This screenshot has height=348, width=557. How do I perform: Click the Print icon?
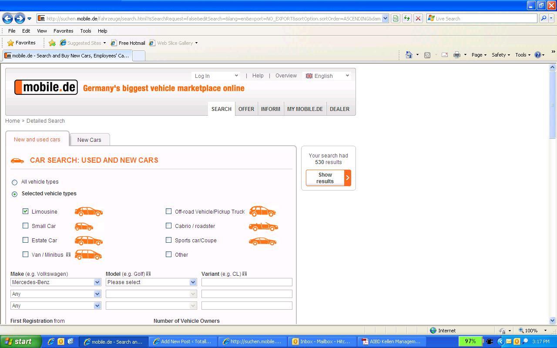456,55
